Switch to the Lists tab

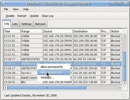[15, 24]
